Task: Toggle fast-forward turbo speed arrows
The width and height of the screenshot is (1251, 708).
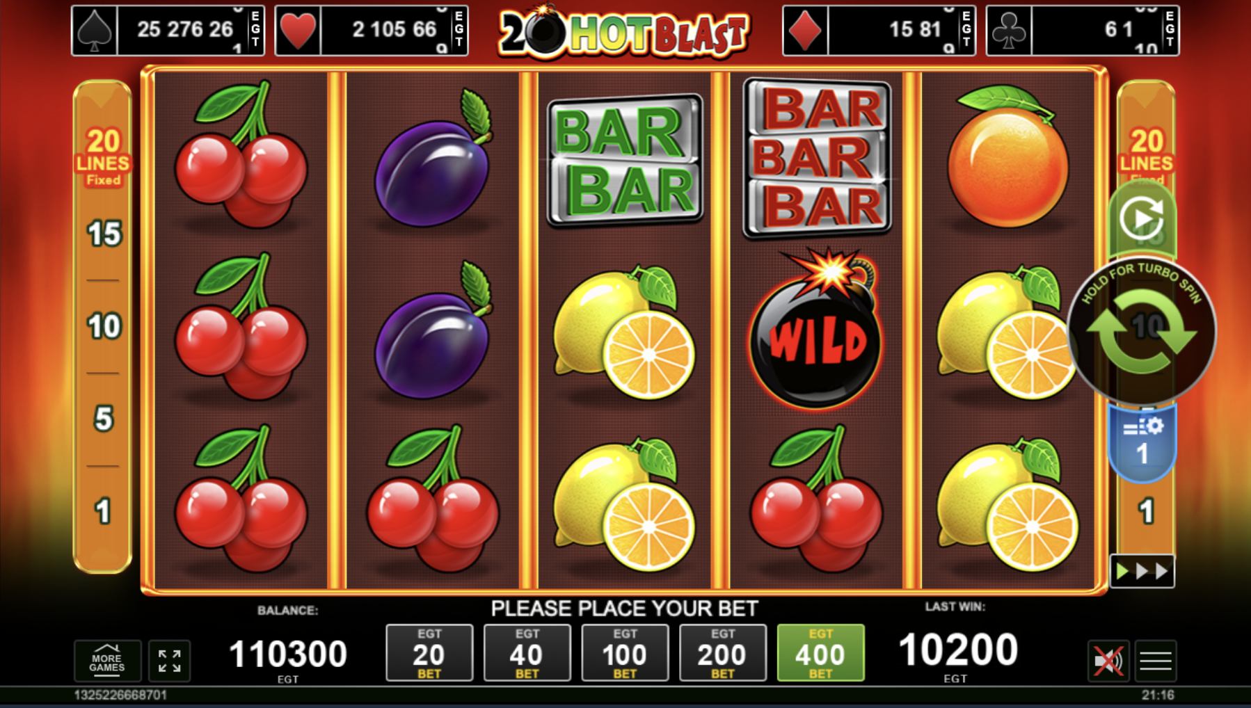Action: [1142, 572]
